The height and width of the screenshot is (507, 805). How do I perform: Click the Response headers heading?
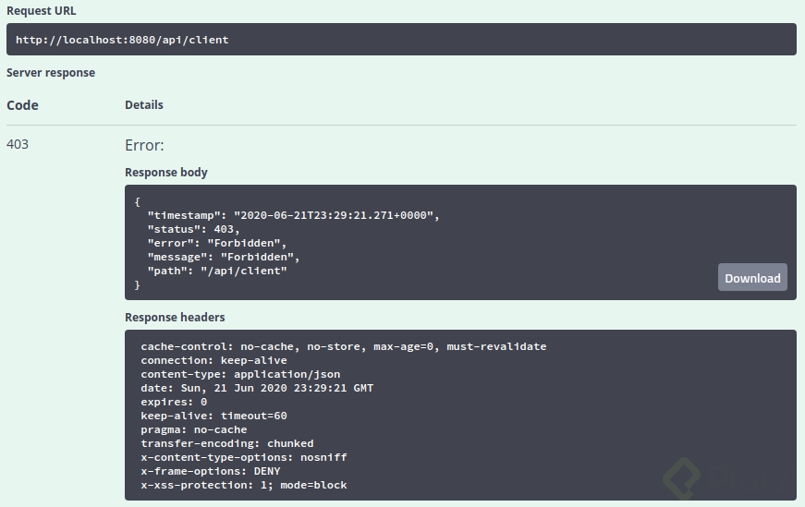pos(175,318)
